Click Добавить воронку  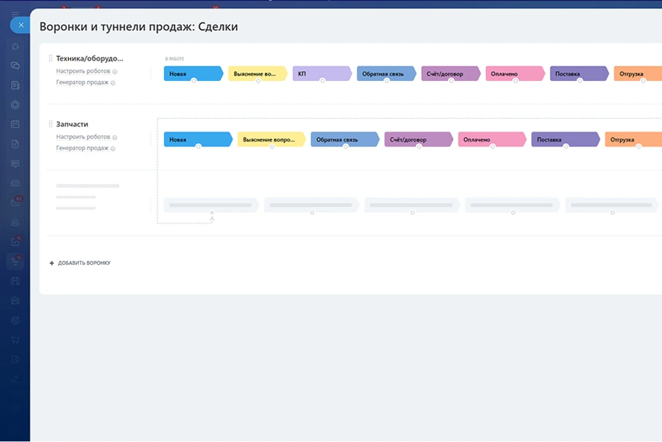(x=84, y=263)
